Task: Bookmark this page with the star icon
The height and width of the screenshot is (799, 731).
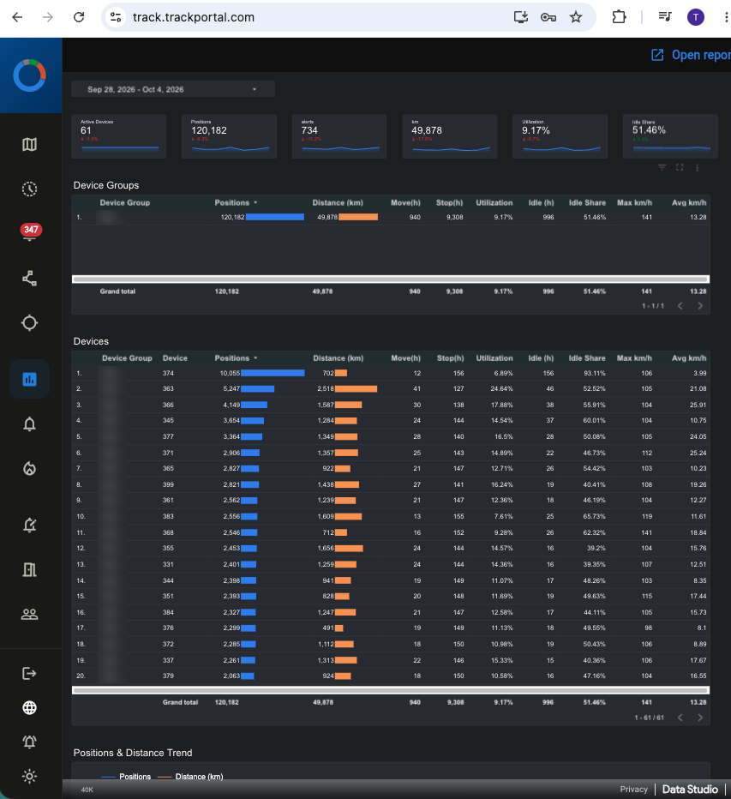Action: pos(576,17)
